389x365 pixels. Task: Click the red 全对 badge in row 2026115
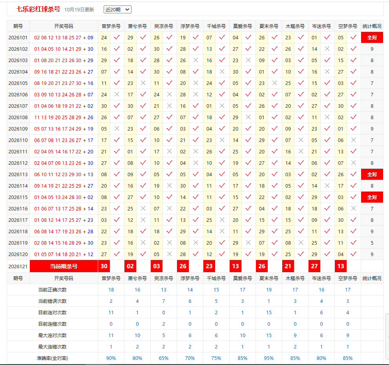[372, 197]
